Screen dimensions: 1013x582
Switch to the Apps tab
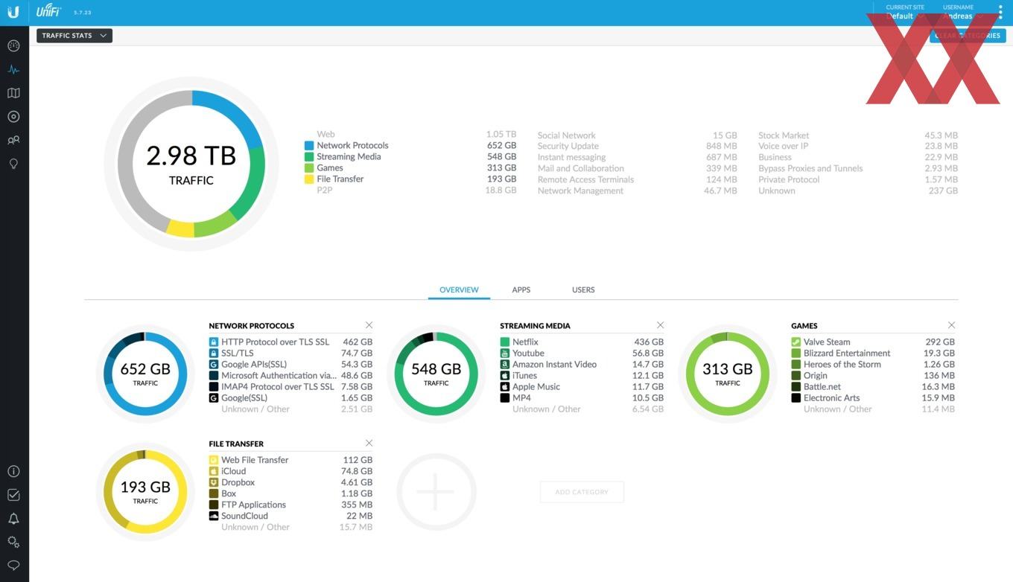coord(521,290)
